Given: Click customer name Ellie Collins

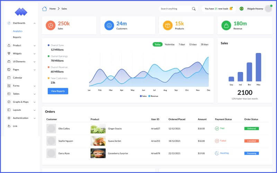Looking at the screenshot, I should [64, 128].
